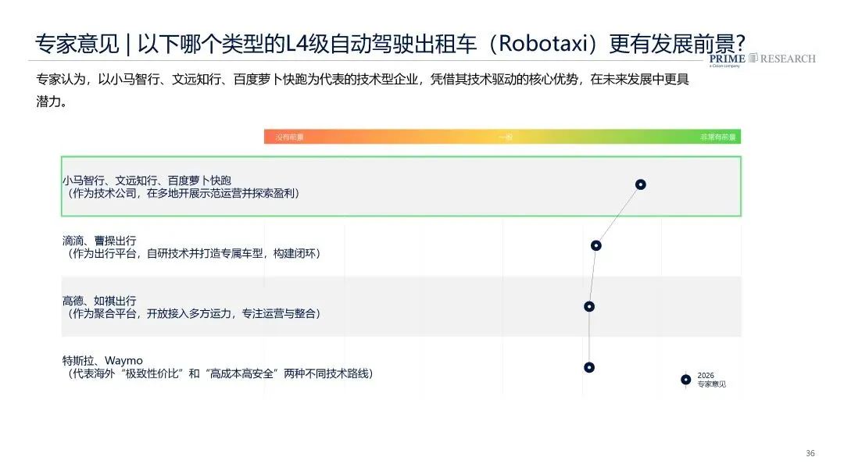
Task: Click the subtitle of the 小马智行 row in parentheses
Action: 182,192
